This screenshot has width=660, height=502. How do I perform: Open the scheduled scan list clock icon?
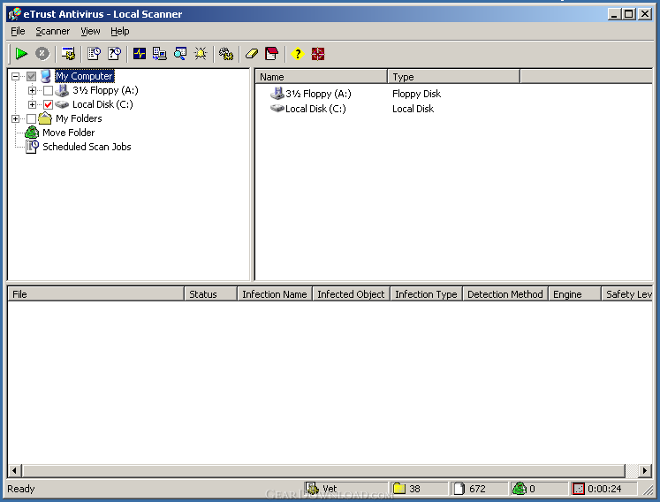click(94, 54)
